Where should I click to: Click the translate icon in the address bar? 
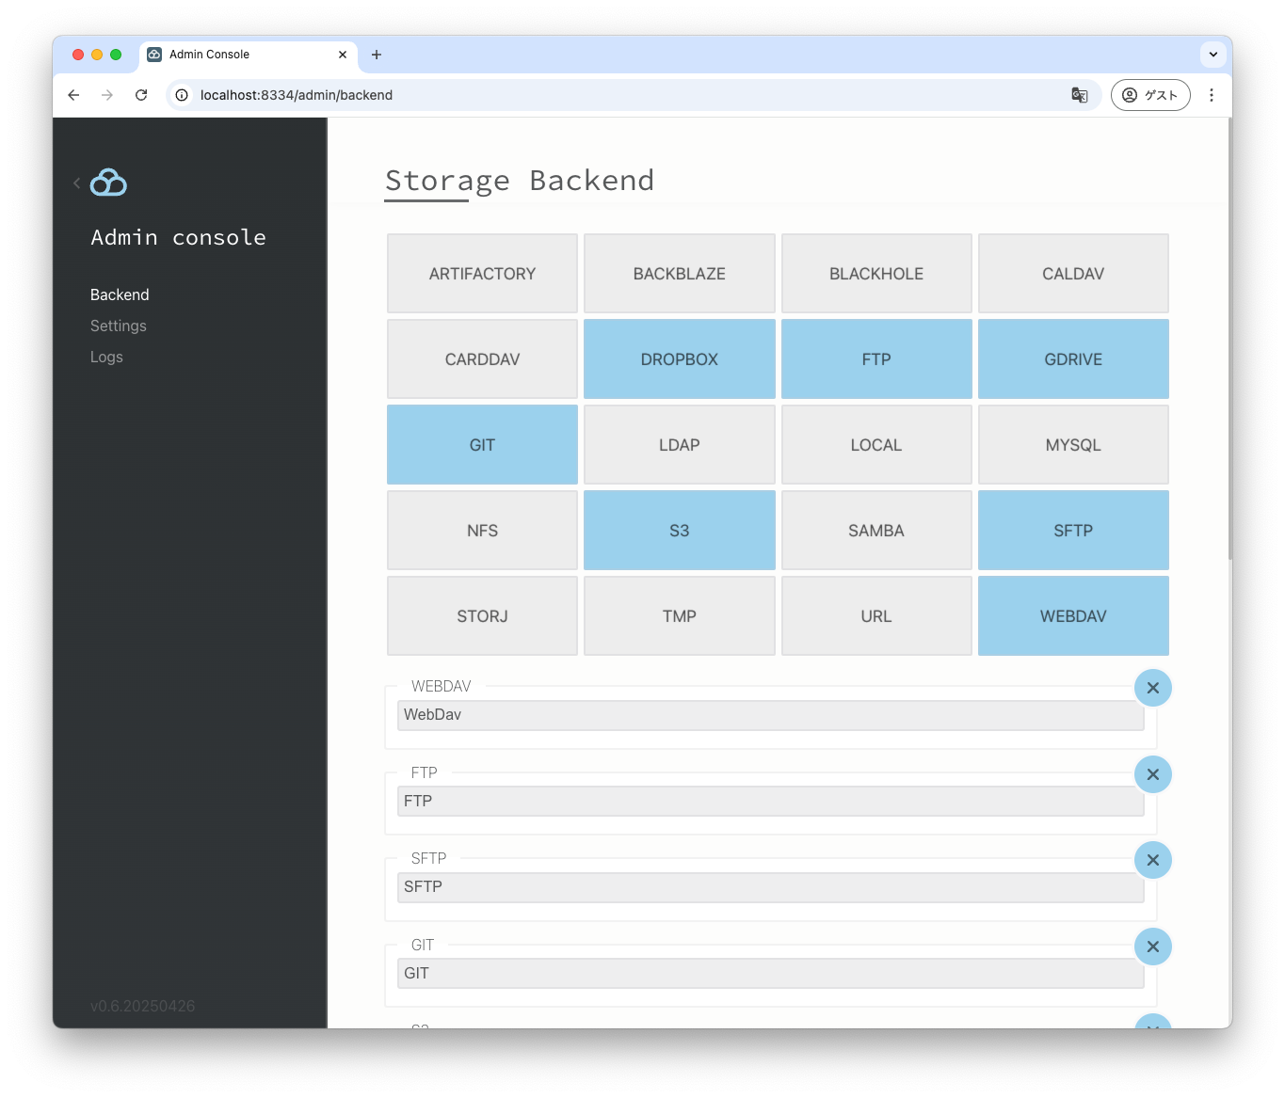click(1079, 95)
